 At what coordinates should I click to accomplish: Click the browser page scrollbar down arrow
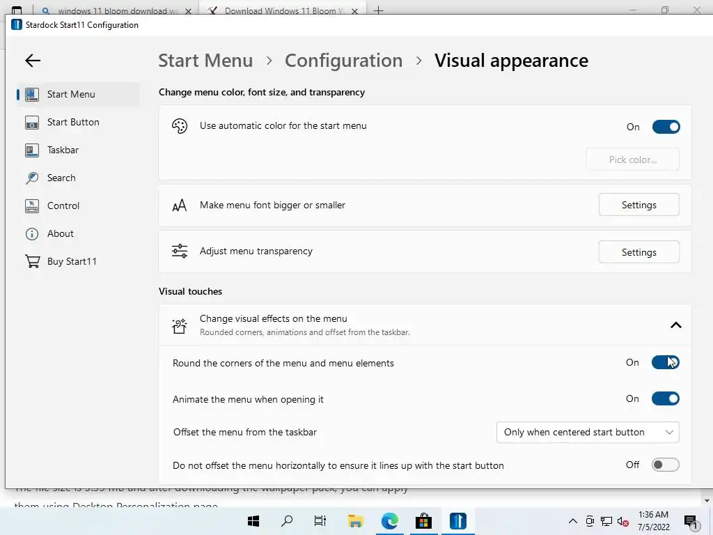coord(707,501)
